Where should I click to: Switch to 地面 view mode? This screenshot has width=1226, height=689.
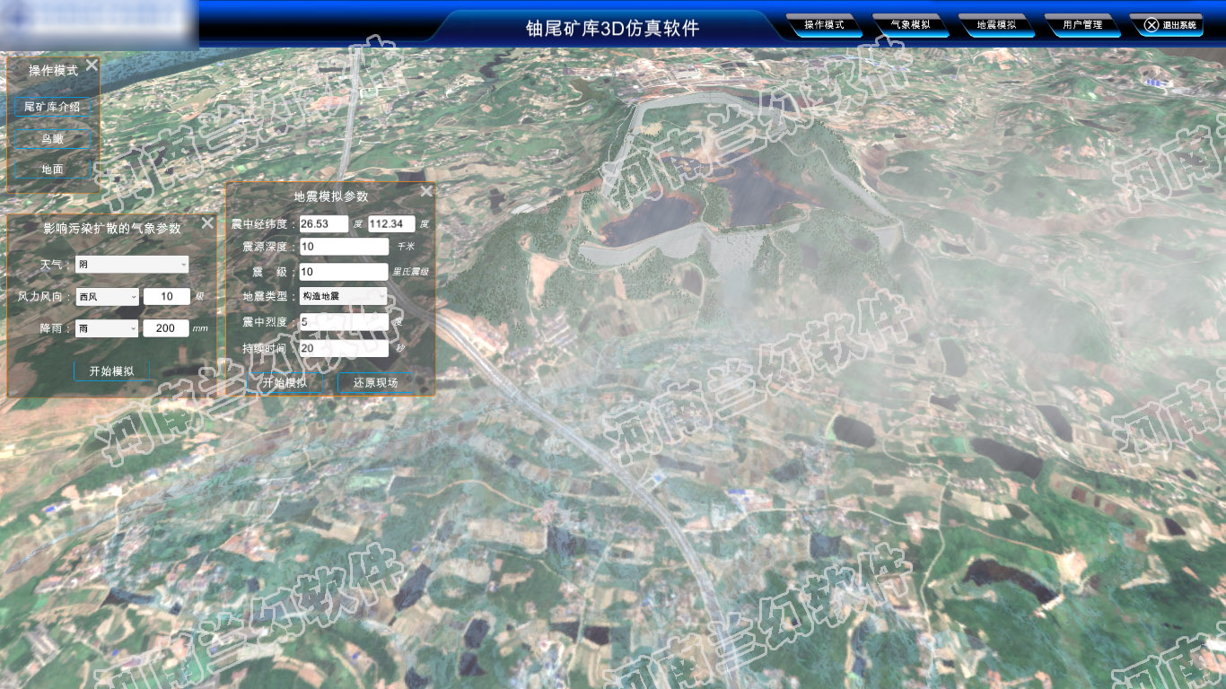click(x=52, y=169)
